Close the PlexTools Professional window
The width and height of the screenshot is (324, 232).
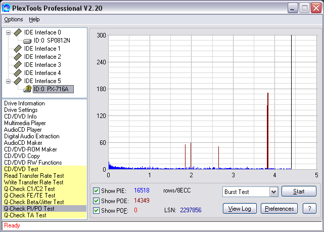[316, 8]
